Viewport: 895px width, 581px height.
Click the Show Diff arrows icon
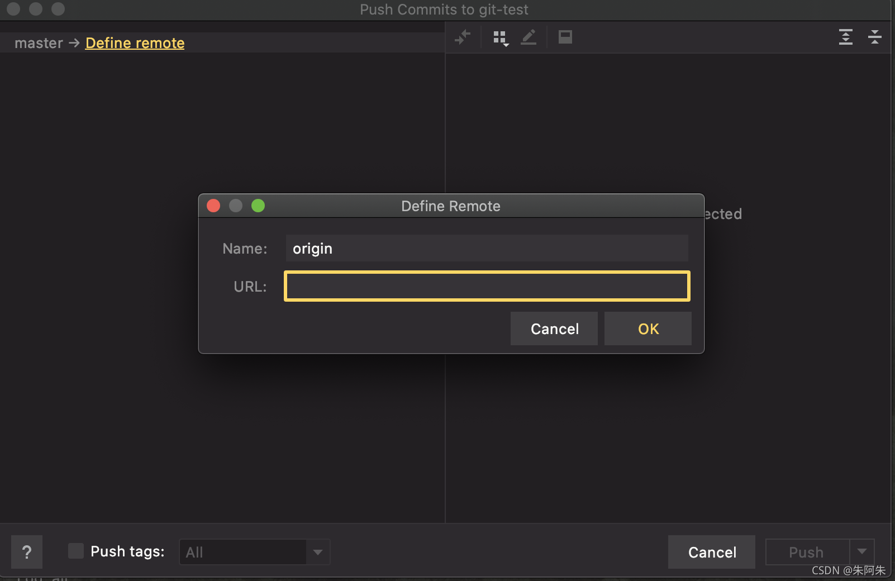click(x=463, y=37)
